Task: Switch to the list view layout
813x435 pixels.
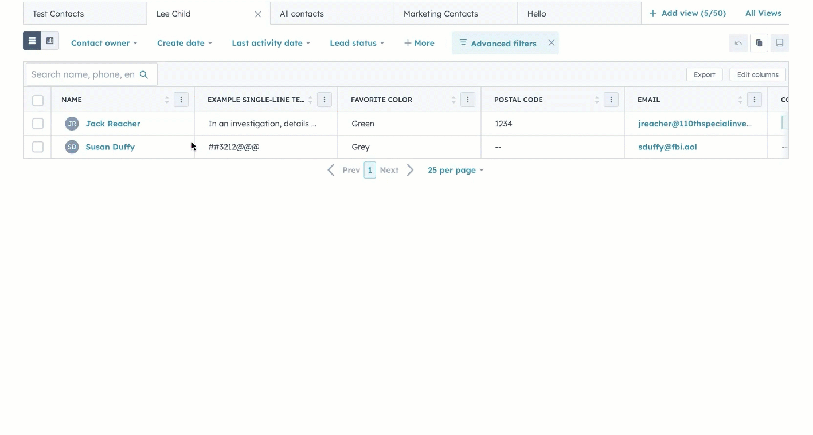Action: tap(32, 40)
